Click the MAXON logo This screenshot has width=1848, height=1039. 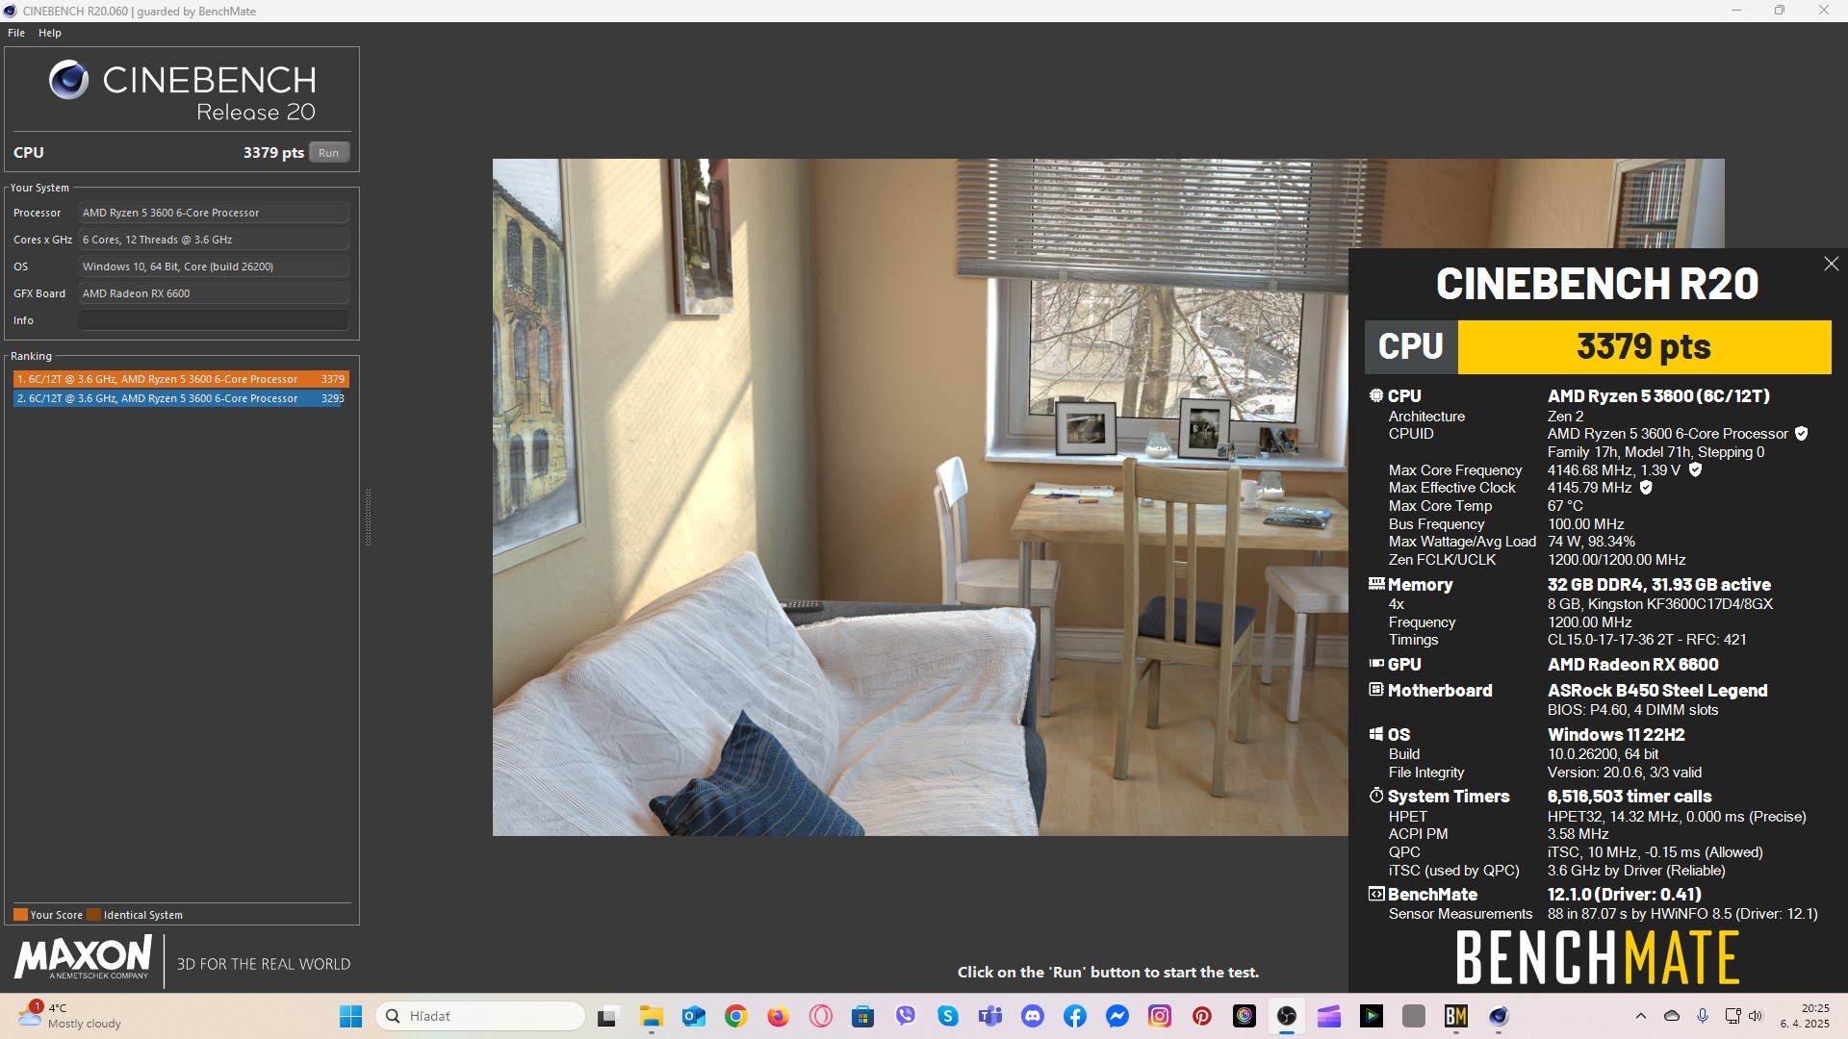[84, 957]
